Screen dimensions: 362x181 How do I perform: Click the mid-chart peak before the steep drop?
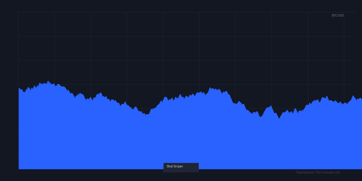tap(210, 88)
